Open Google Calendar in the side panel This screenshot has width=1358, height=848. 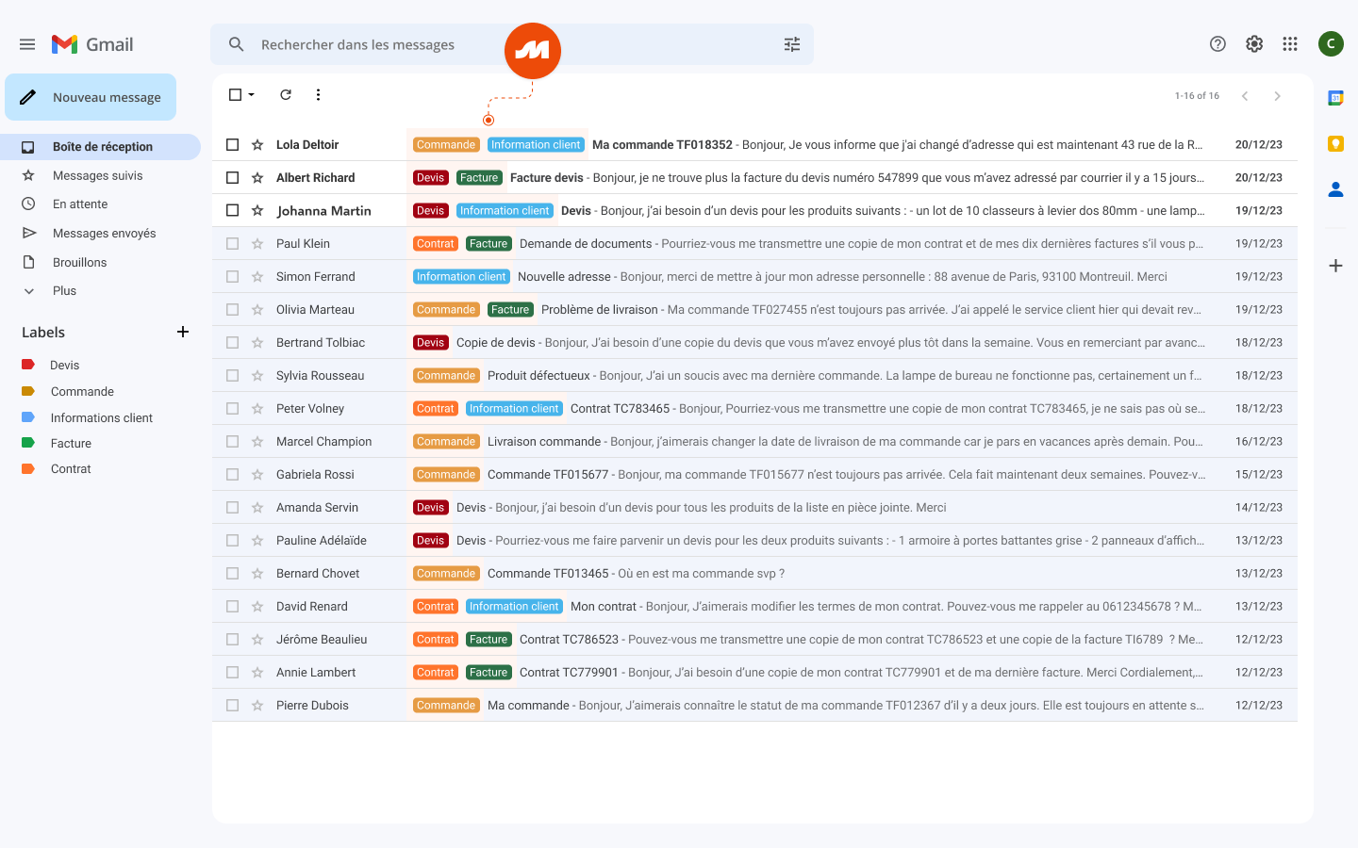(1335, 98)
